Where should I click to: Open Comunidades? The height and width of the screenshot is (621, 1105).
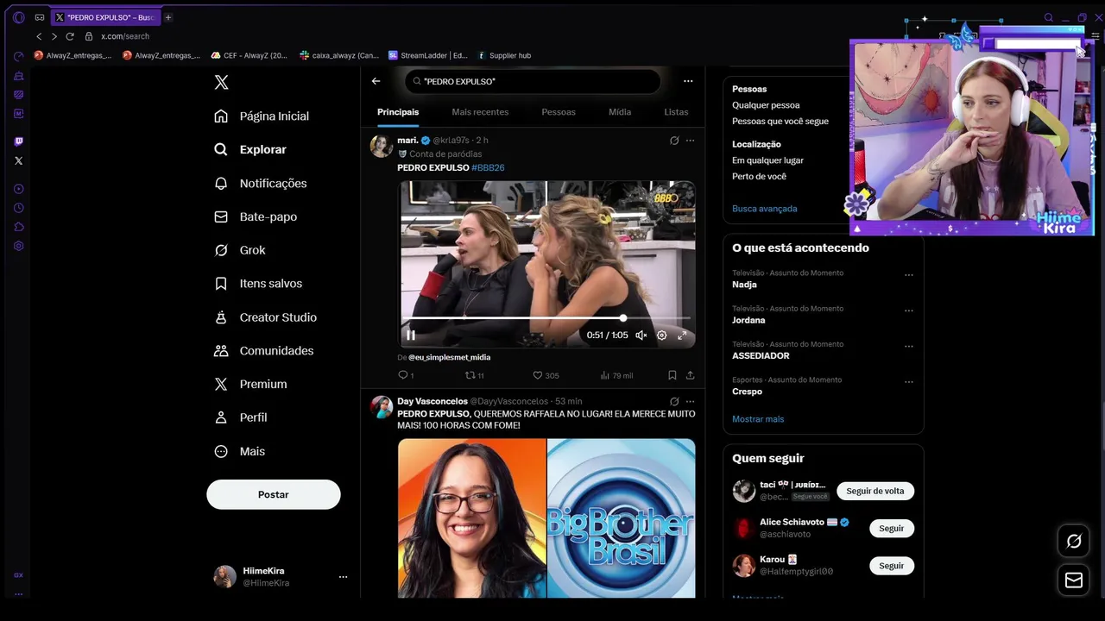click(264, 351)
